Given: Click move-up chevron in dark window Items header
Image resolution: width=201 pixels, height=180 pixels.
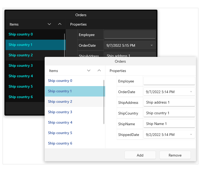Looking at the screenshot, I should [x=60, y=24].
